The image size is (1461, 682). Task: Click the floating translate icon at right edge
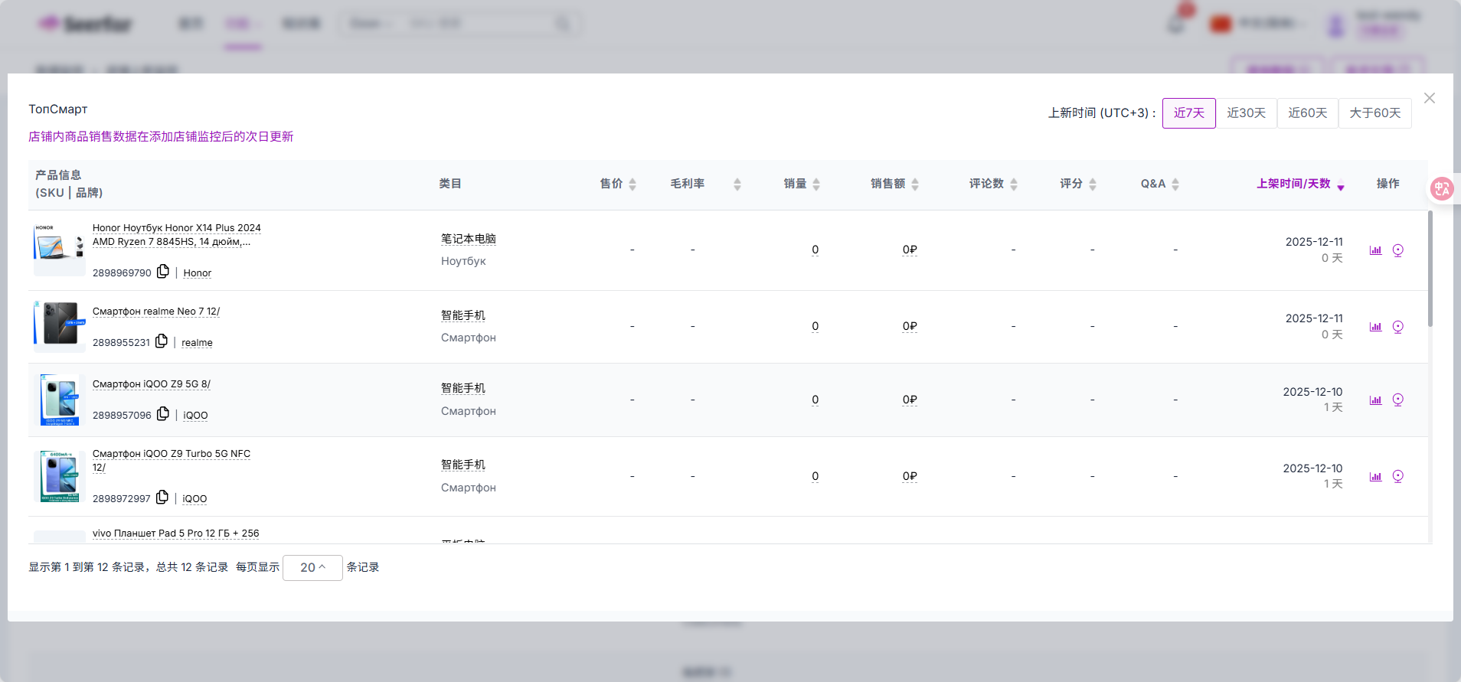[x=1442, y=188]
